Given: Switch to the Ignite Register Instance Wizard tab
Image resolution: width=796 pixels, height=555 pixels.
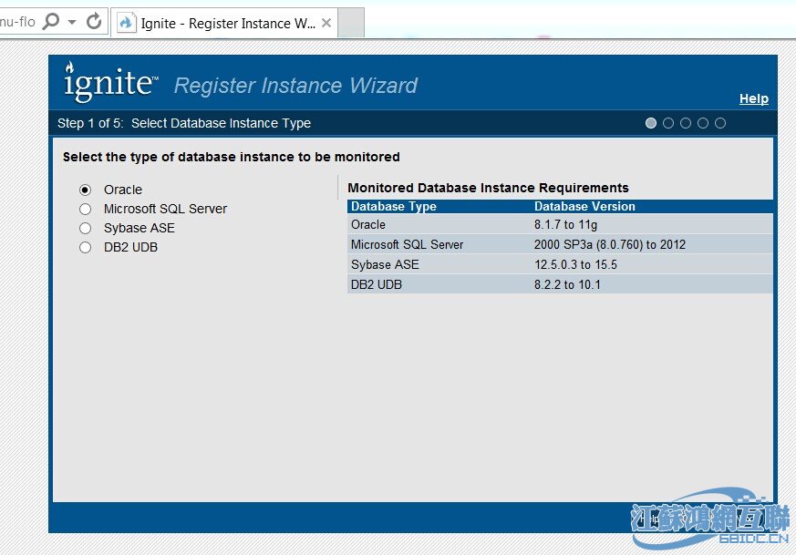Looking at the screenshot, I should pos(224,23).
